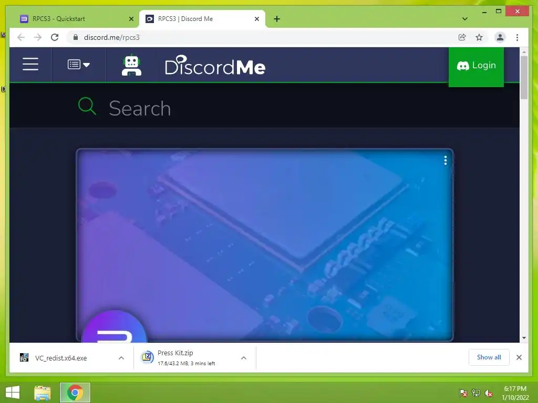Go back to previous page

21,37
